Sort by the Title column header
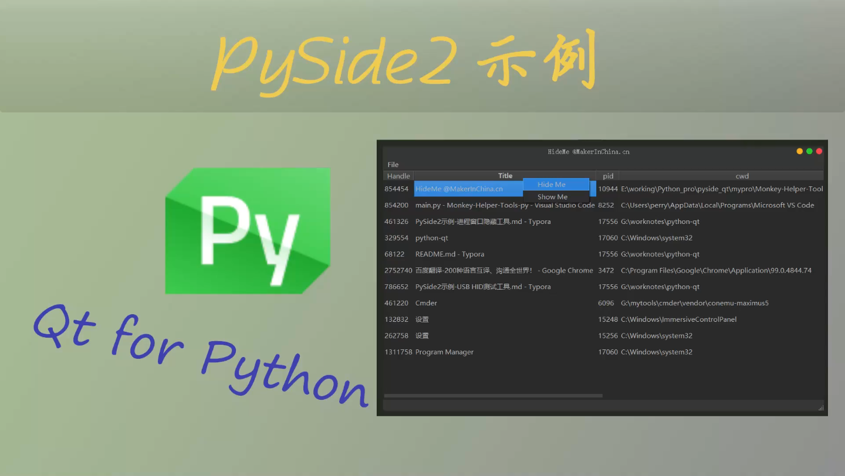845x476 pixels. click(505, 176)
